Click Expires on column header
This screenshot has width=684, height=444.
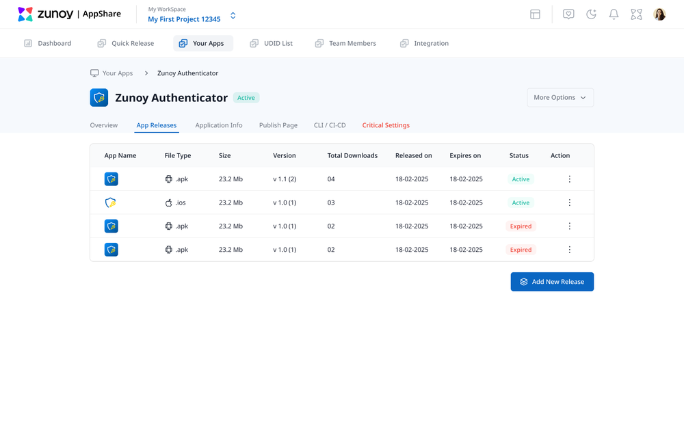465,155
